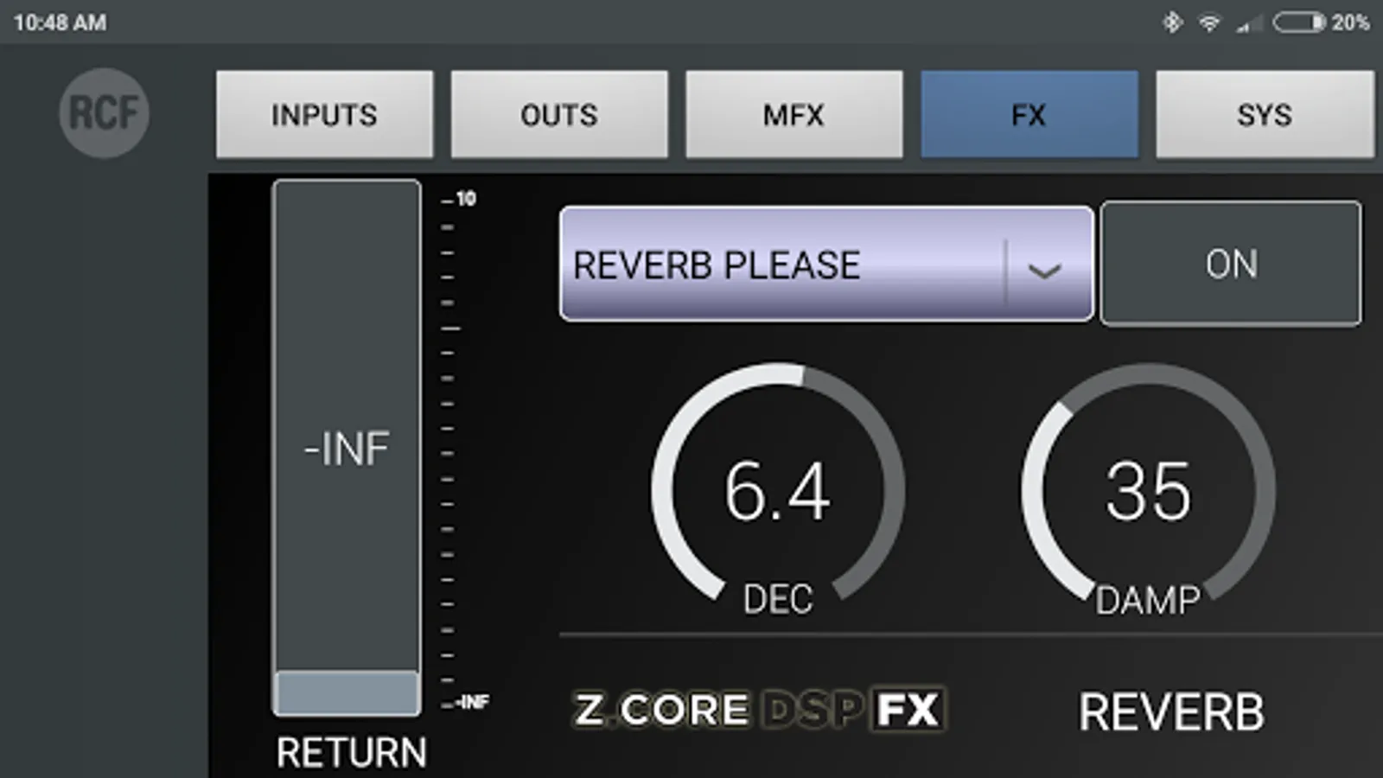Tap the RCF logo icon

point(104,113)
